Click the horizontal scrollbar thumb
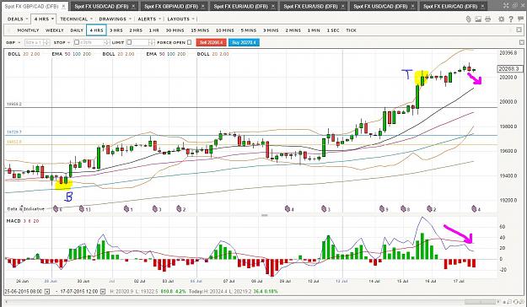527x307 pixels. 481,302
